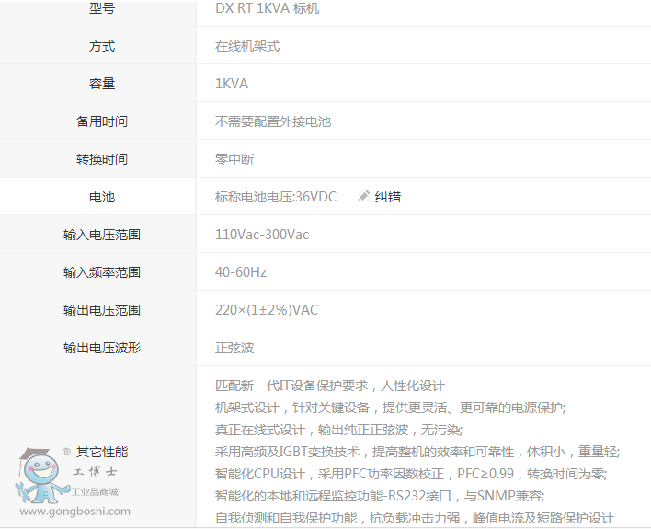
Task: Select the 其它性能 row label
Action: (102, 452)
